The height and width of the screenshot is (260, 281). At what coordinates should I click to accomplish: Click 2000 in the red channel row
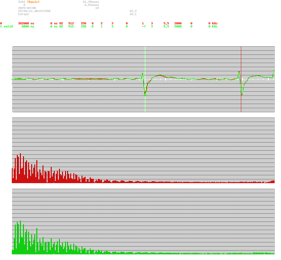[x=178, y=24]
